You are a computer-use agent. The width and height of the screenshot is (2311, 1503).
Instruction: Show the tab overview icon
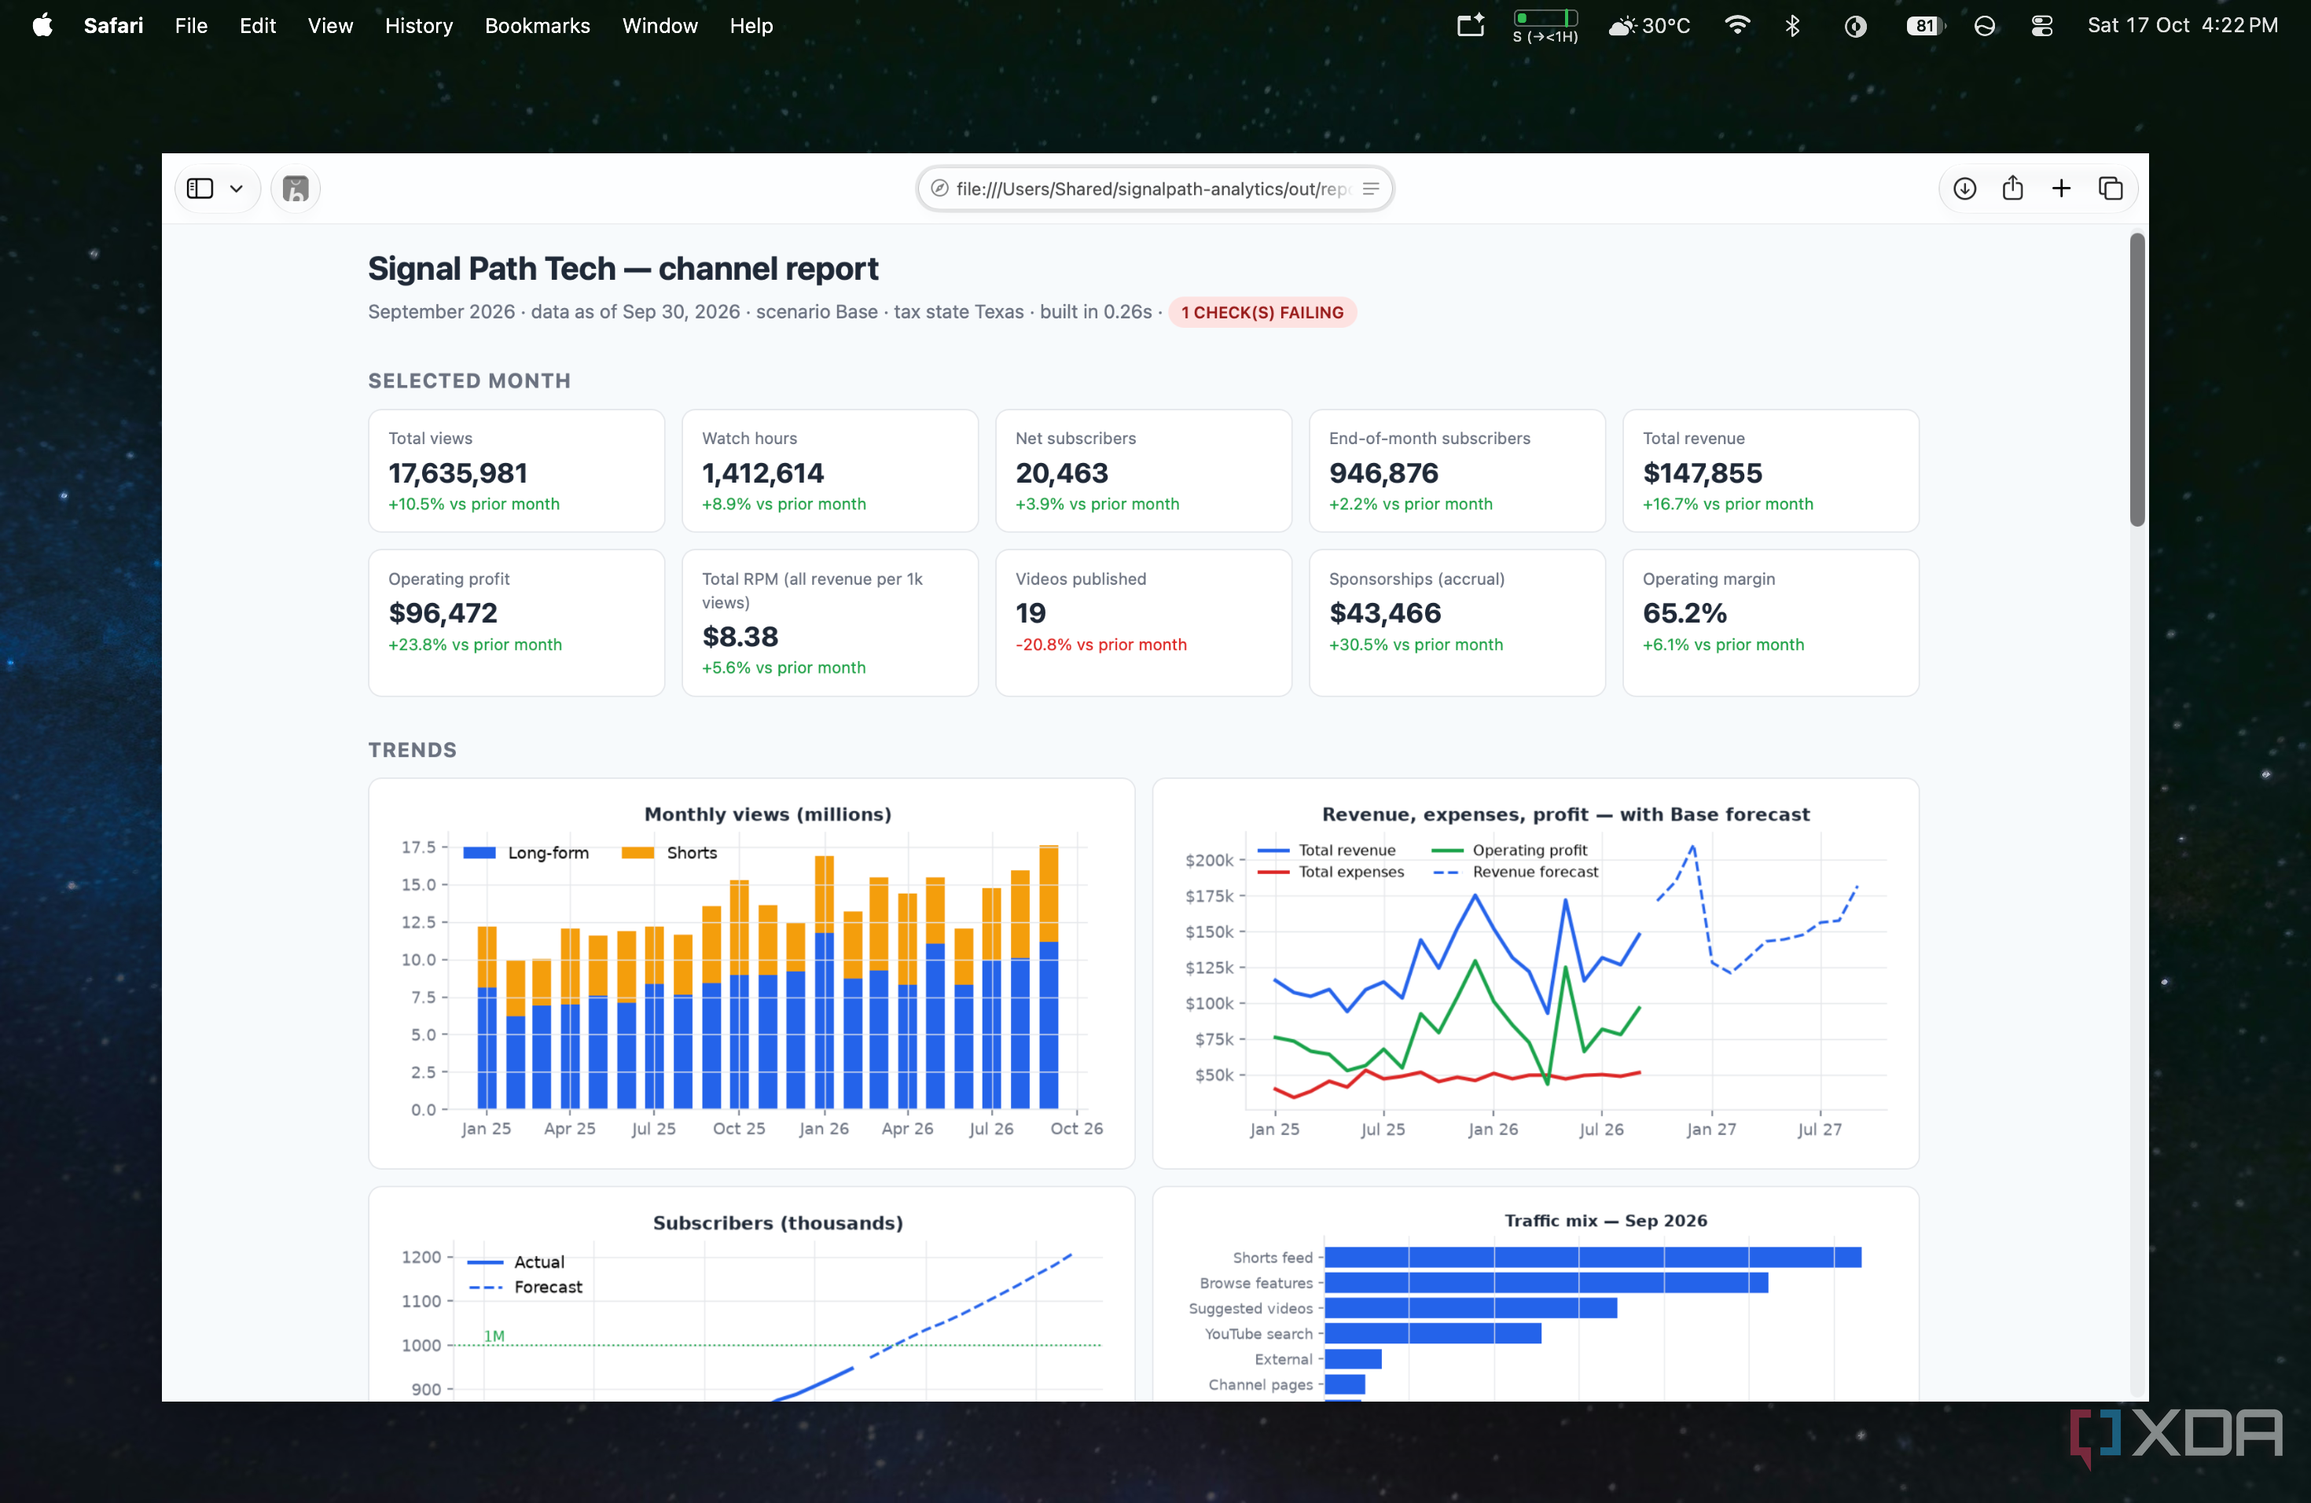click(2110, 189)
